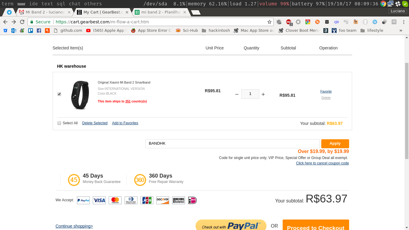This screenshot has height=230, width=409.
Task: Click the Telegram pinned tab
Action: pos(9,12)
